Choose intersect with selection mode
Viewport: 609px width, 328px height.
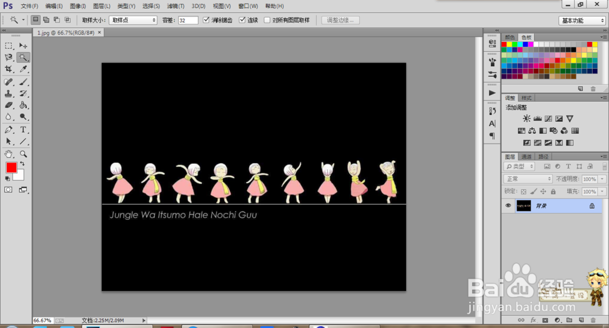(x=67, y=20)
